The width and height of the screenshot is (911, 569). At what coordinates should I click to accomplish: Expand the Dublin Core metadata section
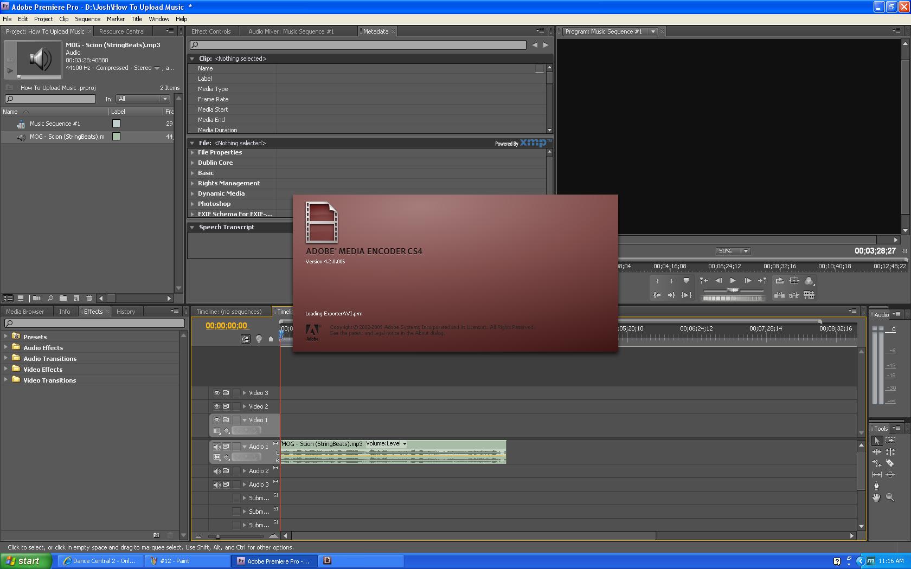193,163
